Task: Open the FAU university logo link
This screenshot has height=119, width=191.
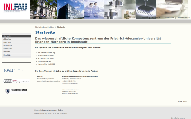Action: click(16, 70)
